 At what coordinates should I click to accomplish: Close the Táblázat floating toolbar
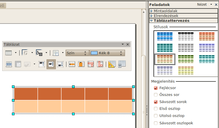click(x=128, y=45)
